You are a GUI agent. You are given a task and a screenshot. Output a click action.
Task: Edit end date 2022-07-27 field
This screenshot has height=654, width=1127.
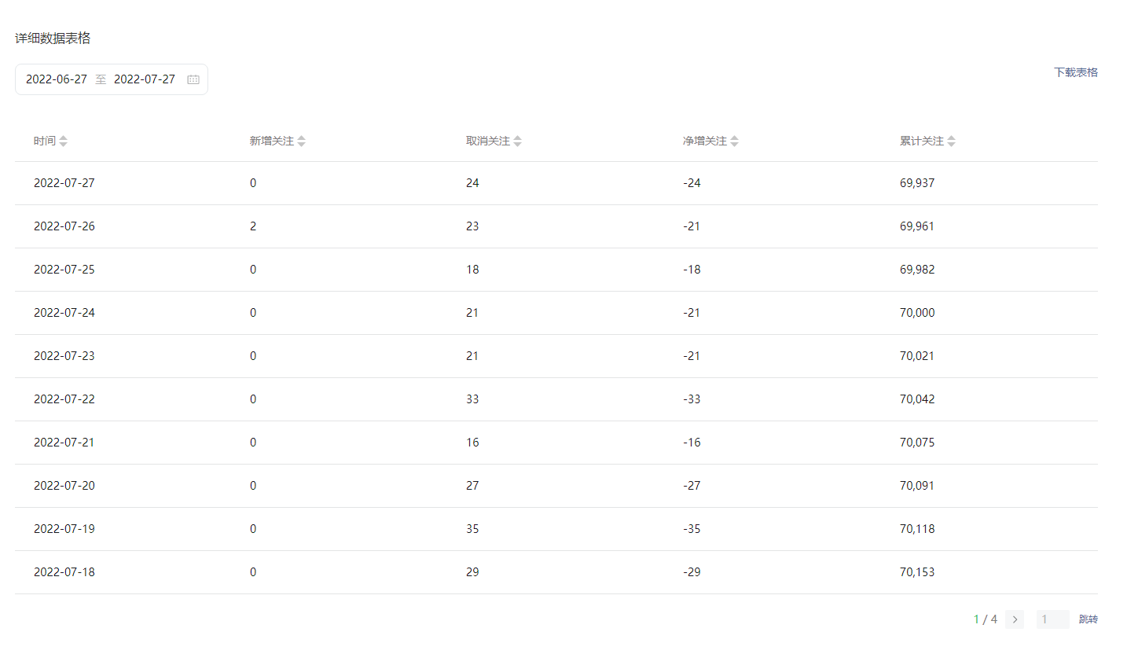pyautogui.click(x=145, y=79)
